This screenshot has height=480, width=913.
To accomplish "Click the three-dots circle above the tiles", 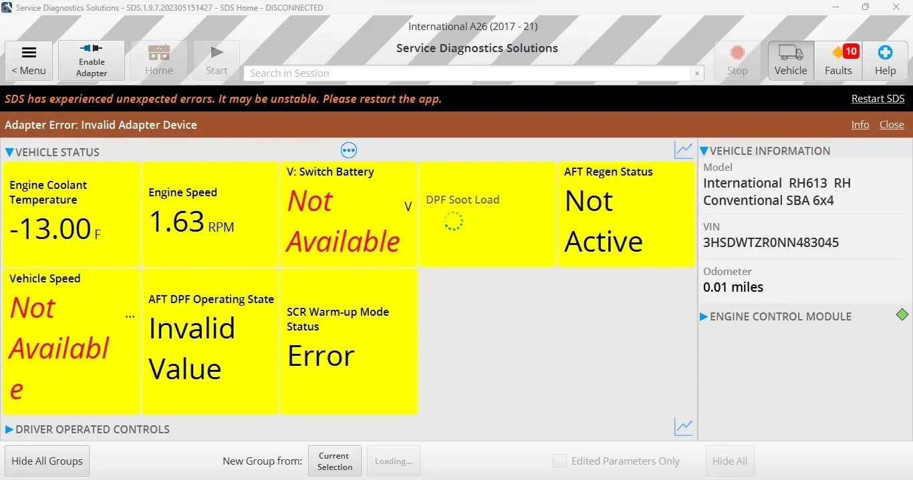I will pos(349,150).
